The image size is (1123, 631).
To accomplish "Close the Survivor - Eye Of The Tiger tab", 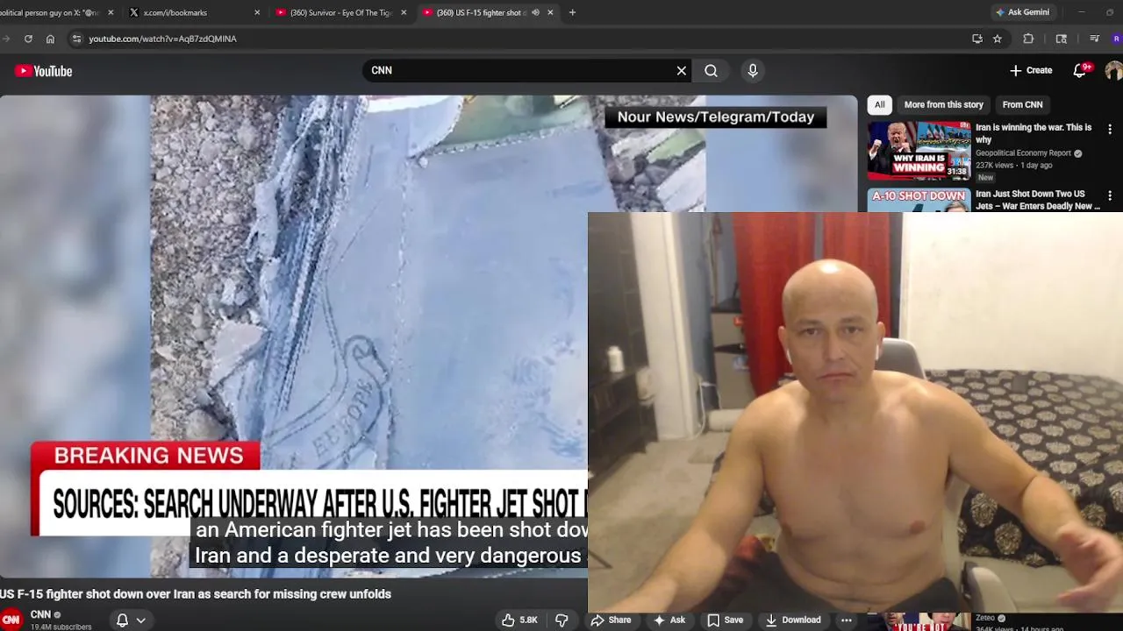I will click(404, 12).
